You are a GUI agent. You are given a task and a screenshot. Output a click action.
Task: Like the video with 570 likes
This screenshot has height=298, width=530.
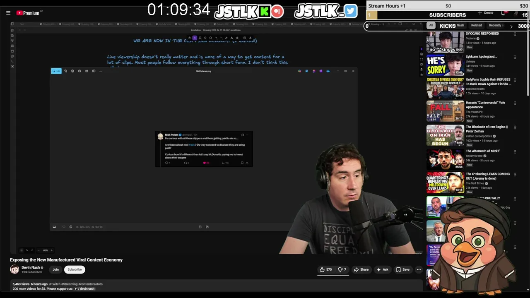[x=325, y=269]
